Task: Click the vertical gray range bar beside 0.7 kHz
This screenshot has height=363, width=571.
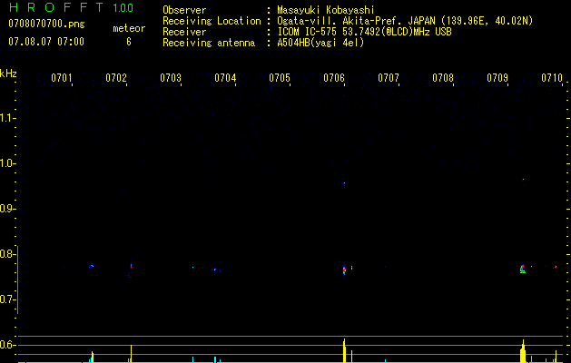Action: point(17,280)
